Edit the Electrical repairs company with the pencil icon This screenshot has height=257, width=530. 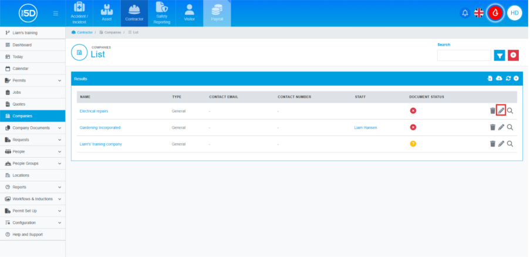pyautogui.click(x=501, y=110)
